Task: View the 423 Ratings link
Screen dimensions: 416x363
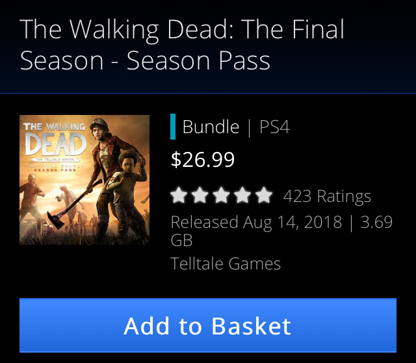Action: [x=327, y=196]
